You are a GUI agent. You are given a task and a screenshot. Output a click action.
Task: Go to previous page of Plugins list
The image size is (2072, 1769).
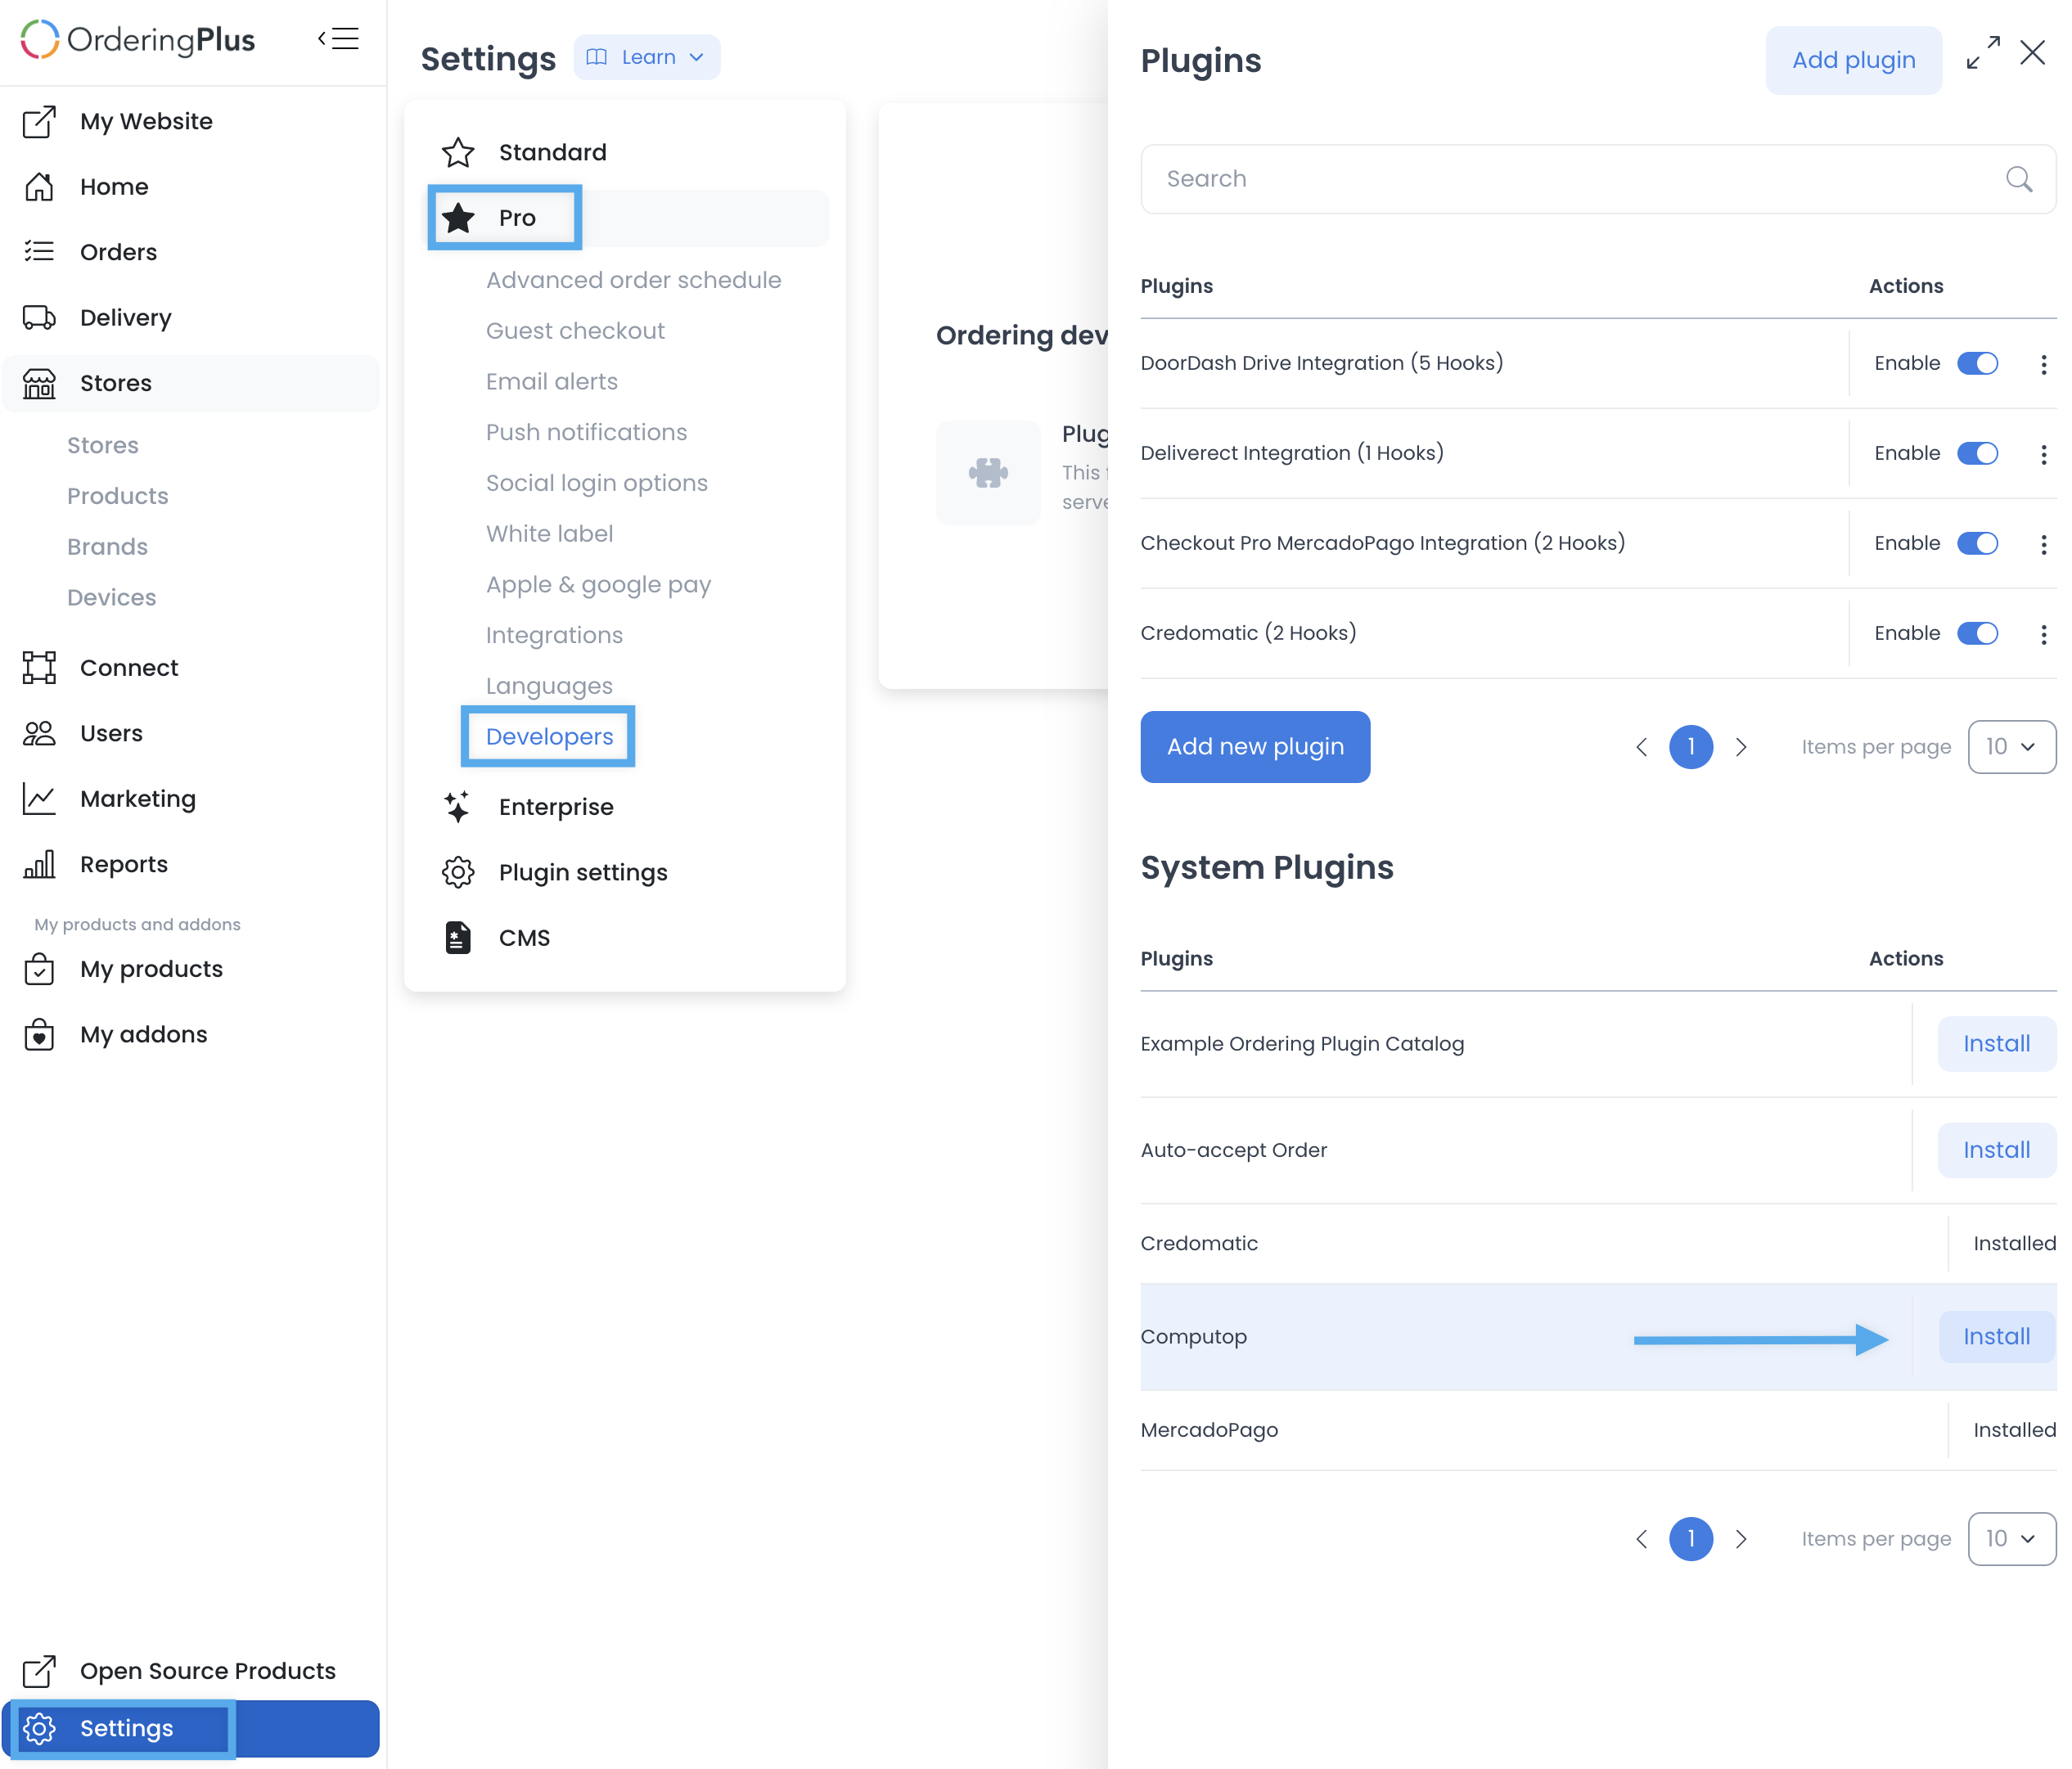(1642, 747)
